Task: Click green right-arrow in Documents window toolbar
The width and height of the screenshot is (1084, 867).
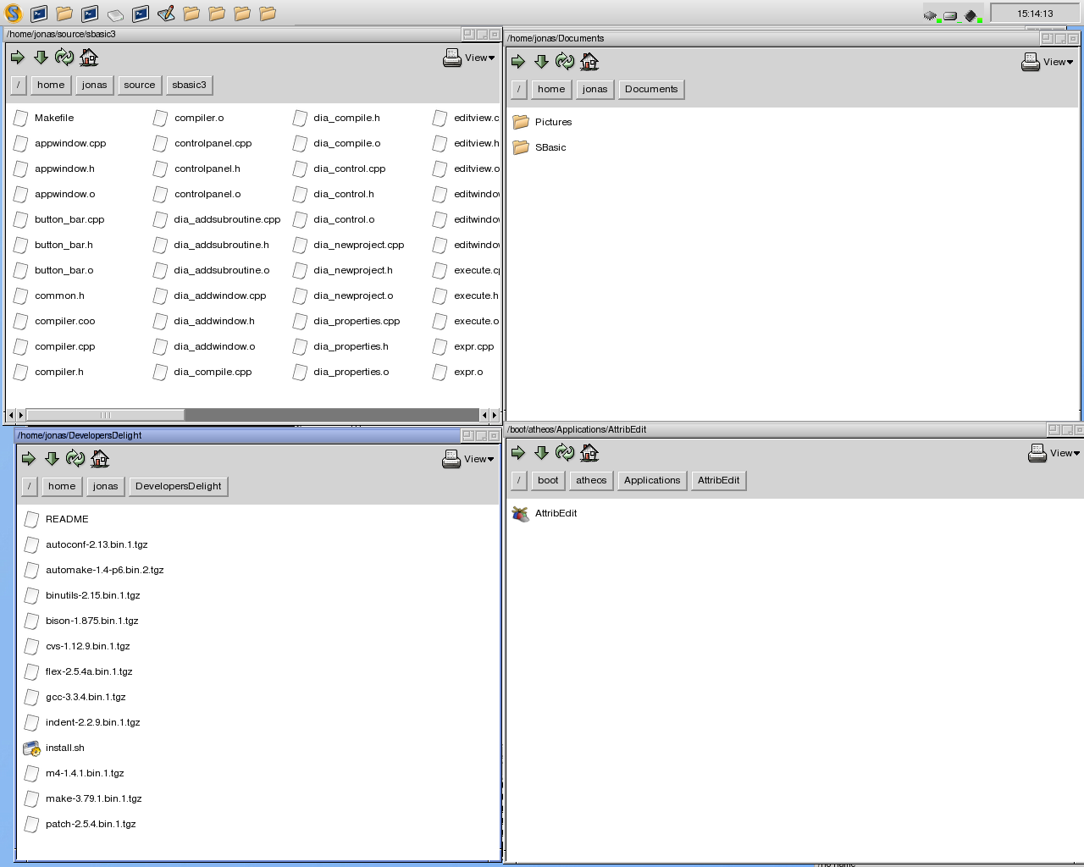Action: pyautogui.click(x=518, y=62)
